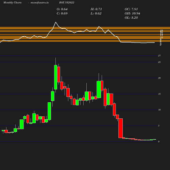This screenshot has width=170, height=170.
Task: Click the 'Monthly Charts' title text
Action: [x=13, y=2]
